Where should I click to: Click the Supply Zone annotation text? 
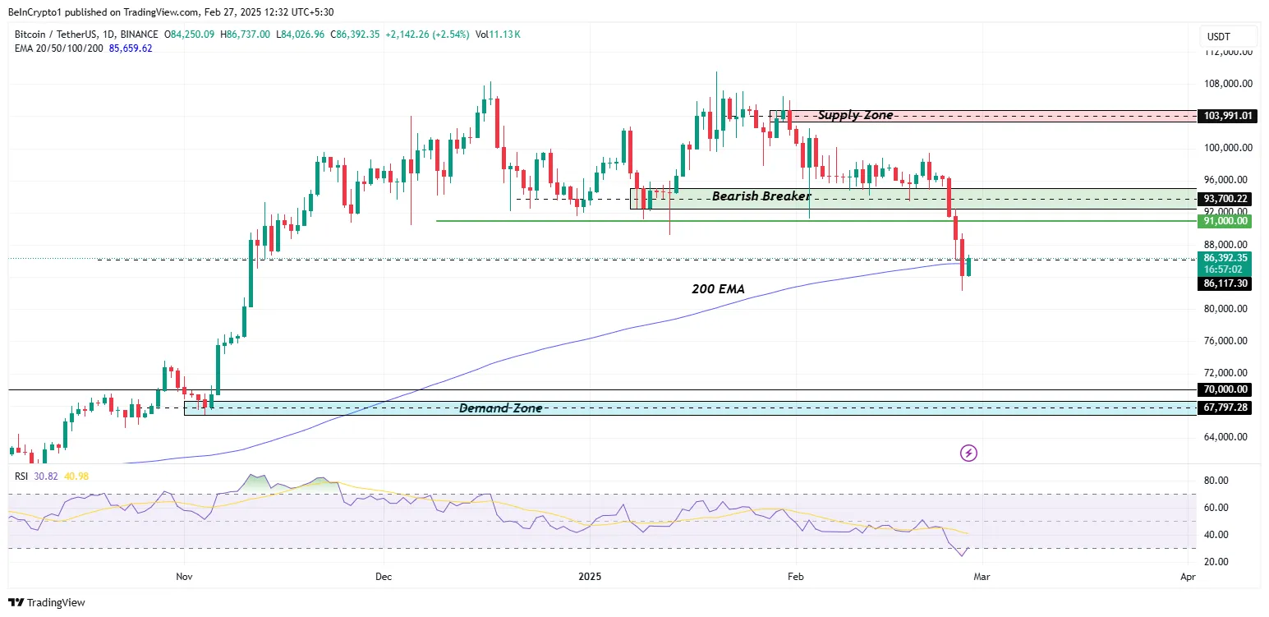coord(855,116)
